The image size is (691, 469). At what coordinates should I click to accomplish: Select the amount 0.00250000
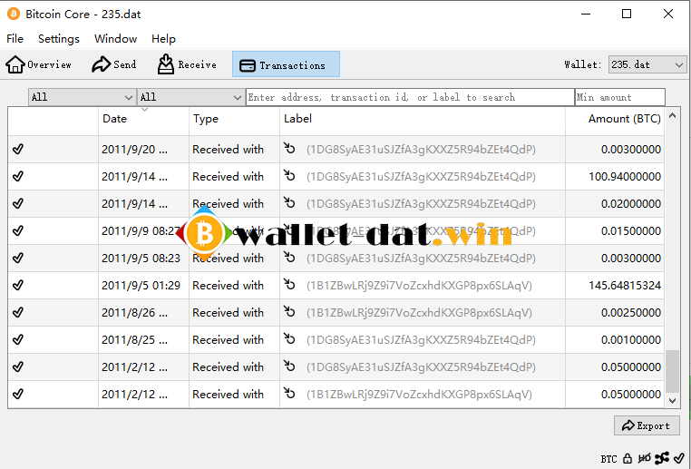pos(630,313)
